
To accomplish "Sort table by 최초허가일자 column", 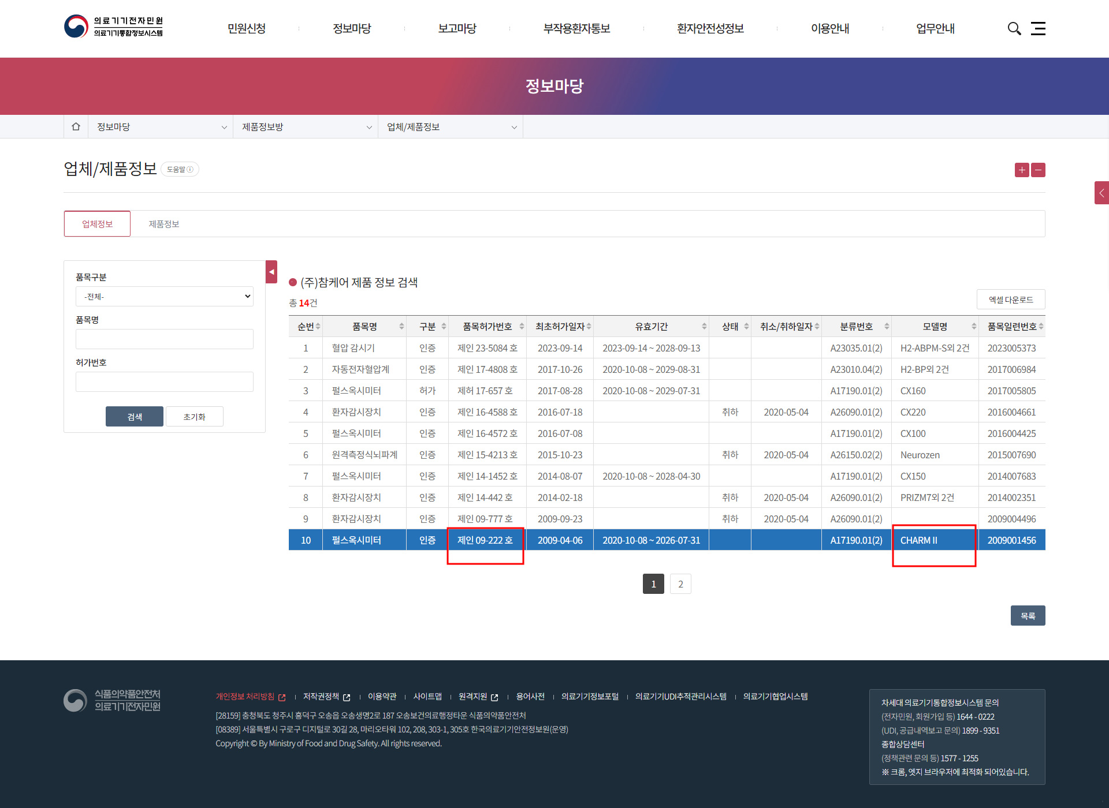I will tap(589, 327).
